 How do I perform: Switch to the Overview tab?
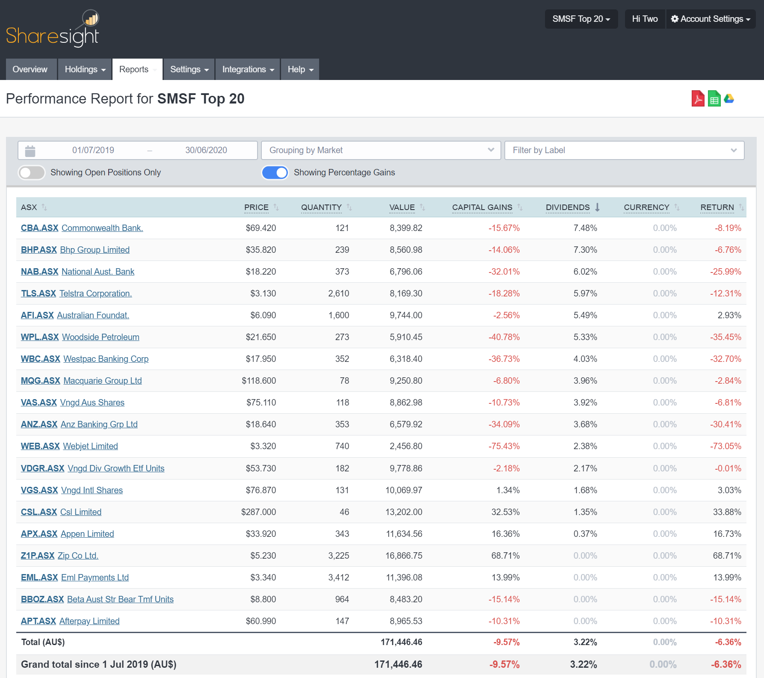pyautogui.click(x=30, y=69)
